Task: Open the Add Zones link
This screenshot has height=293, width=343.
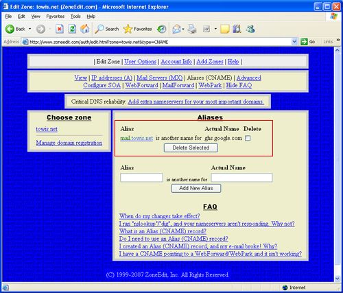Action: [210, 62]
